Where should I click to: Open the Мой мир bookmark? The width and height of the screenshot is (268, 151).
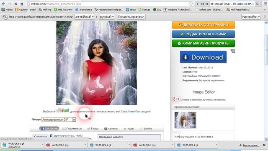(45, 10)
